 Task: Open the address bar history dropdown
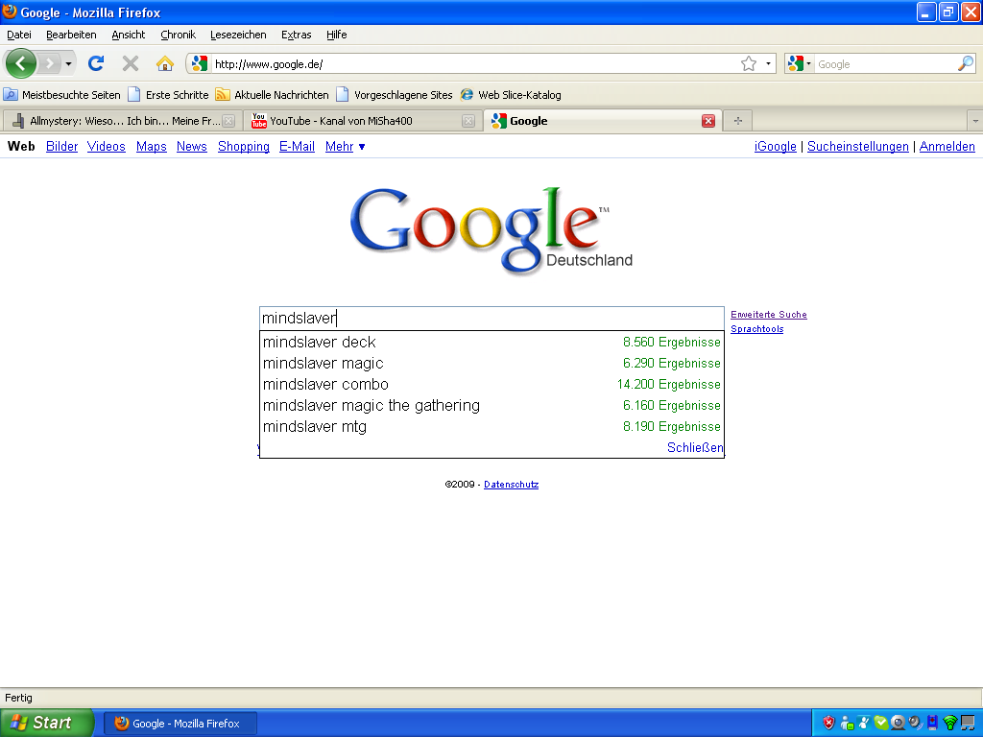tap(768, 63)
